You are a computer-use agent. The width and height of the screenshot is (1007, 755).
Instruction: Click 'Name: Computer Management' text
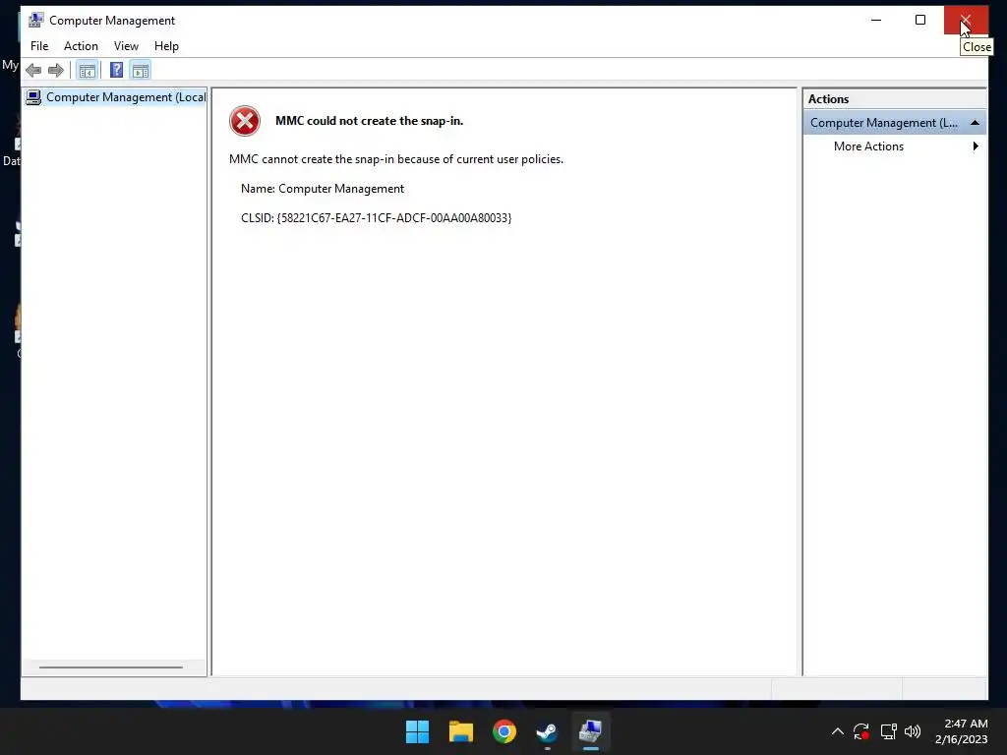[323, 189]
